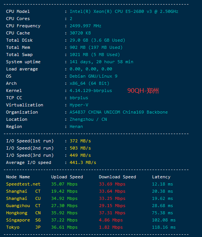The width and height of the screenshot is (202, 237).
Task: Click the Speedtest.net node name
Action: point(23,184)
